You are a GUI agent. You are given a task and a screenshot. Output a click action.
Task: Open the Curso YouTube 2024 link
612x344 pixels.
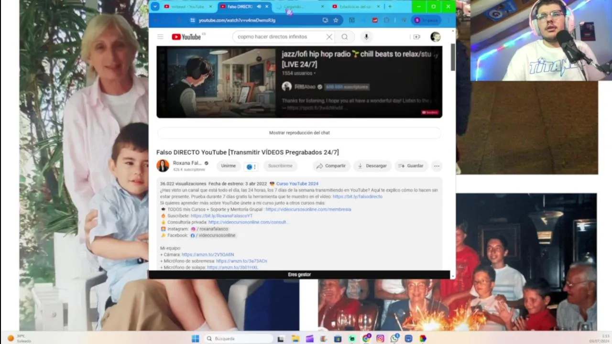coord(297,184)
